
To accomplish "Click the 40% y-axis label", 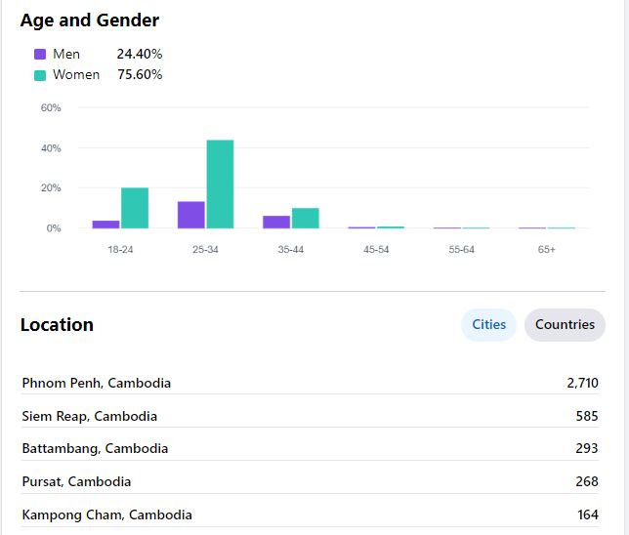I will point(51,148).
